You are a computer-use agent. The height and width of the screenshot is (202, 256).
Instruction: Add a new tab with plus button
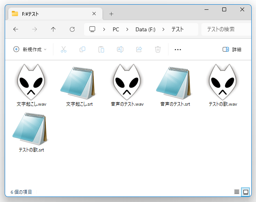(111, 14)
